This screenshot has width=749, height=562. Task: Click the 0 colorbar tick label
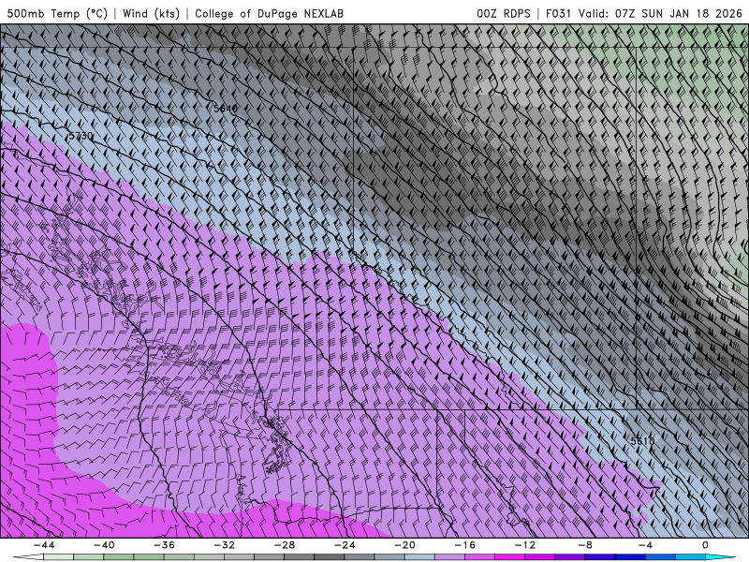706,545
